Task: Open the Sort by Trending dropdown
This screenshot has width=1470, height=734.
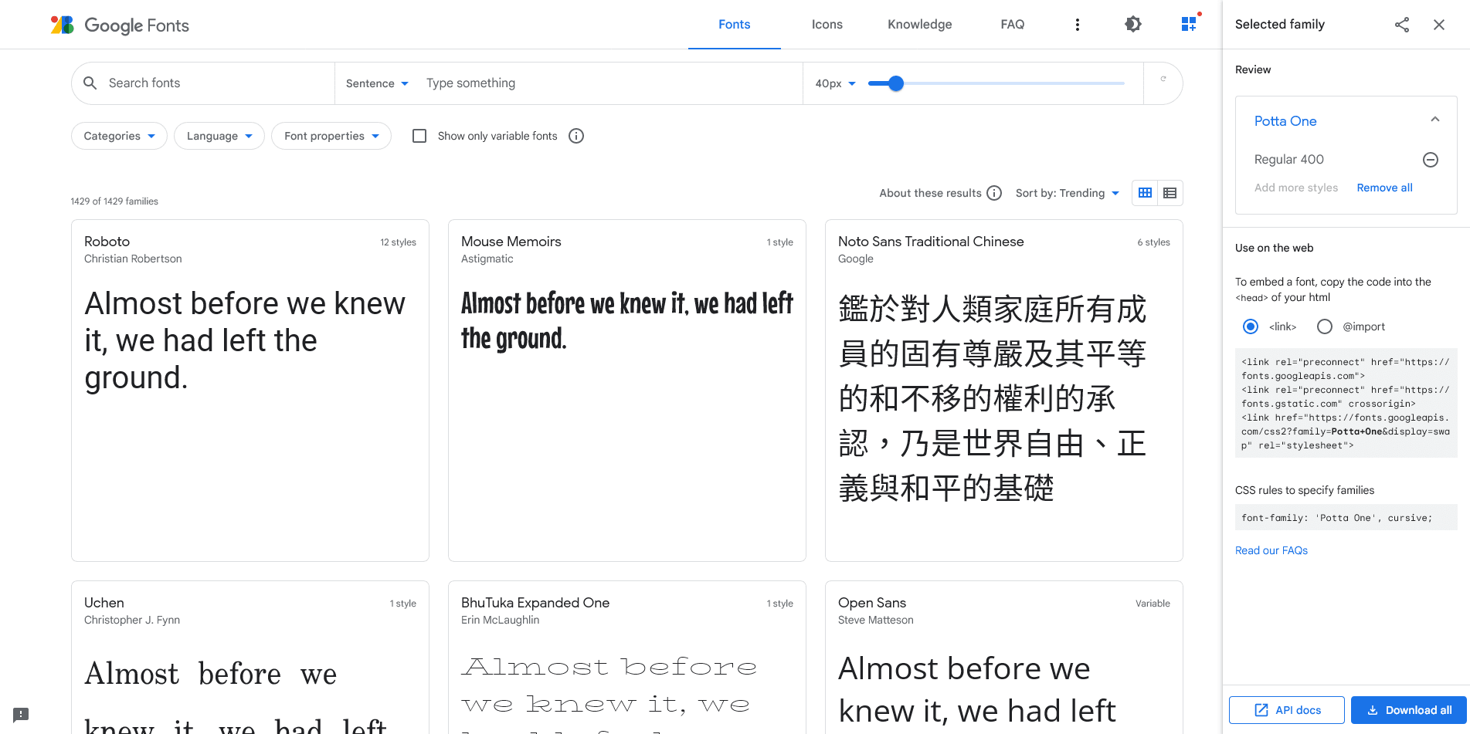Action: [1068, 193]
